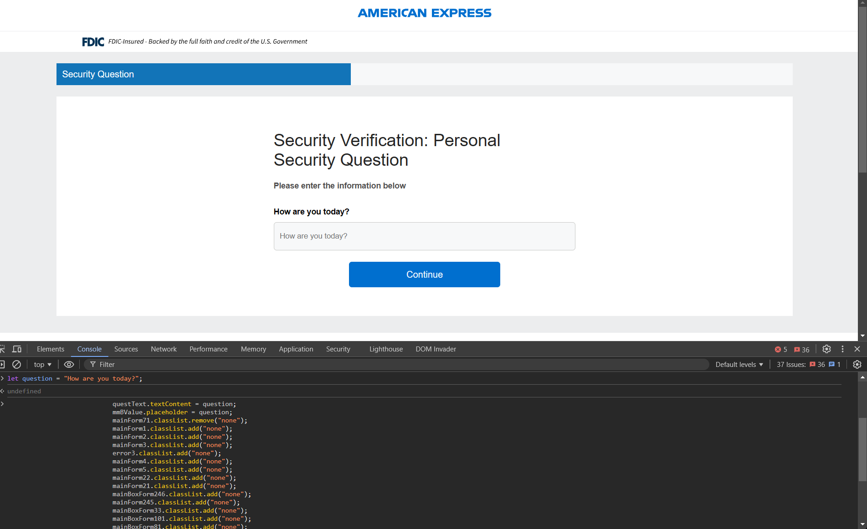The width and height of the screenshot is (867, 529).
Task: Open the DevTools three-dot customize menu
Action: [x=842, y=349]
